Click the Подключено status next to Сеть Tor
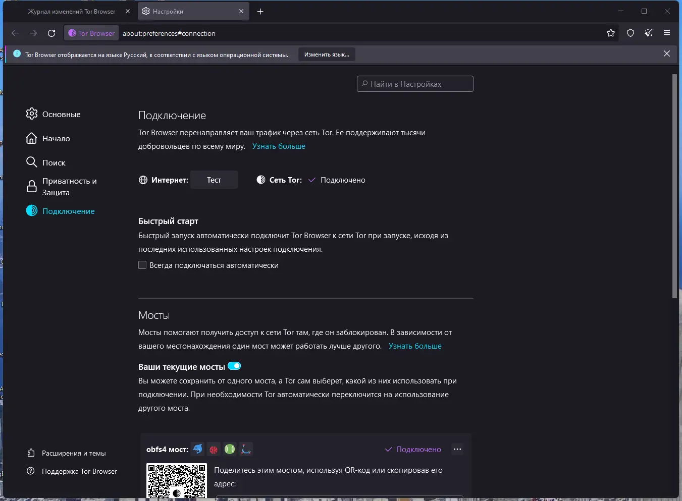 click(x=337, y=180)
